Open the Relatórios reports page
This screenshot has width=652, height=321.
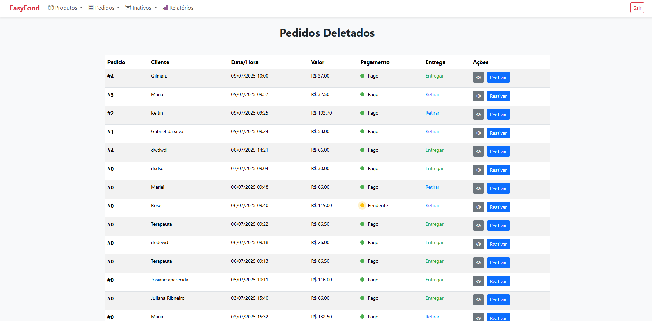pyautogui.click(x=178, y=8)
